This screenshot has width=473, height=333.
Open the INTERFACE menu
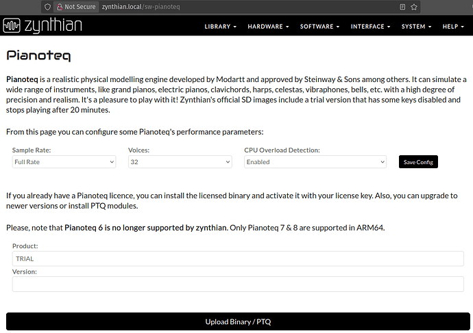pos(370,27)
